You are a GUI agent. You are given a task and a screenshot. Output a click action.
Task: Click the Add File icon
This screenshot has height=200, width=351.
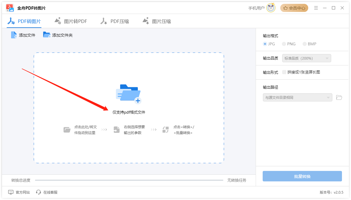[x=14, y=35]
